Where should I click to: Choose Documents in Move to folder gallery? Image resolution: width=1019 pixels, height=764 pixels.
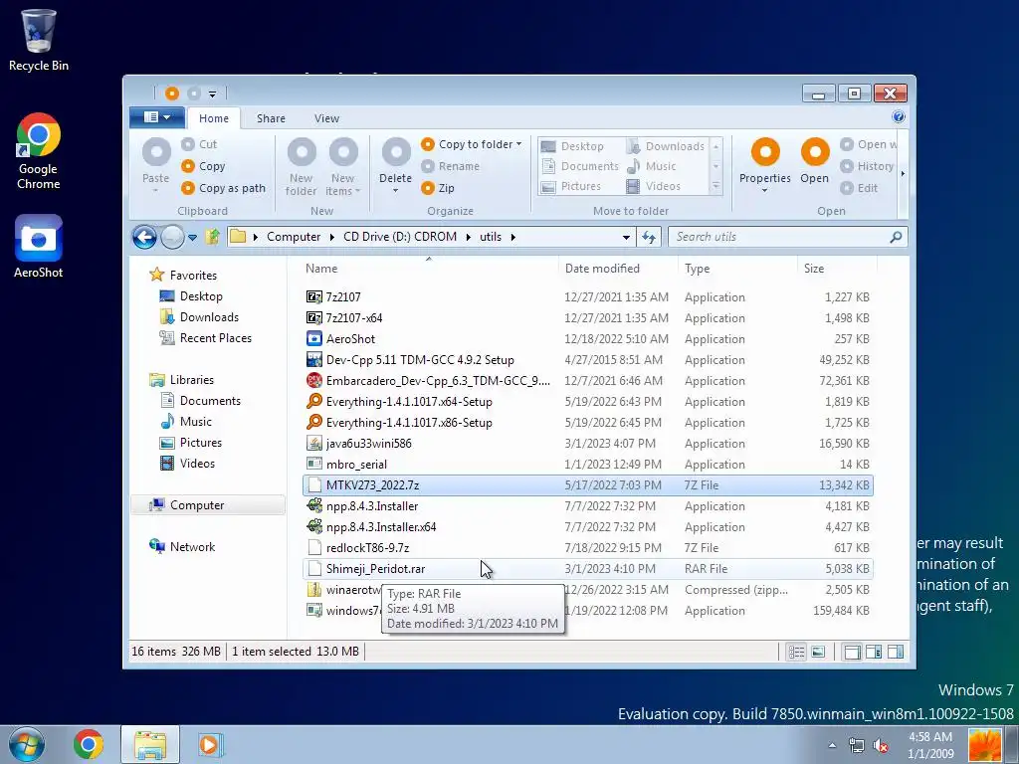pos(580,166)
